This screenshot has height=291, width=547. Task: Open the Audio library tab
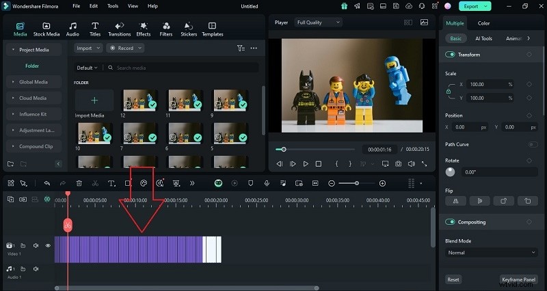coord(72,29)
